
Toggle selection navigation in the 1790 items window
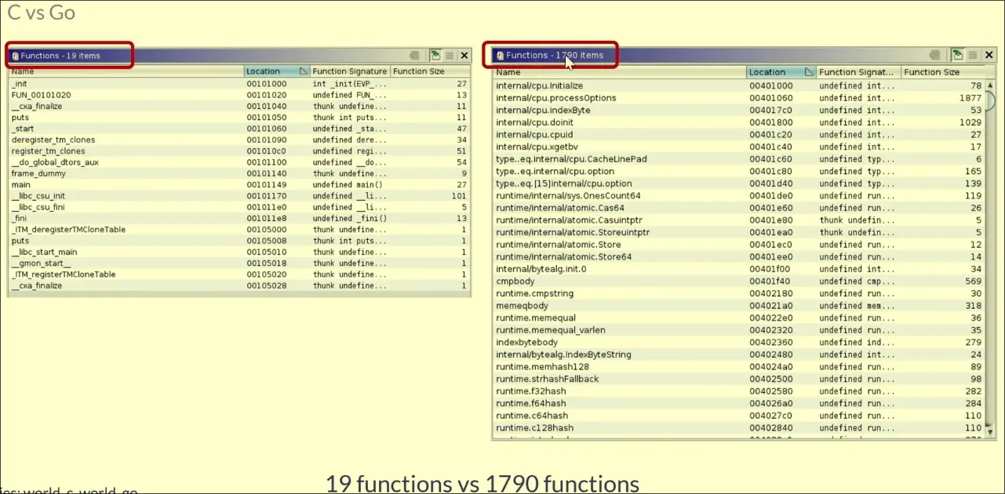click(x=958, y=55)
